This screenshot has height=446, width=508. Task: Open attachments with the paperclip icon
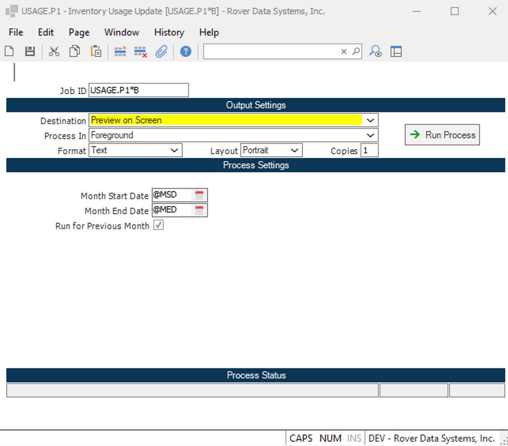(161, 51)
